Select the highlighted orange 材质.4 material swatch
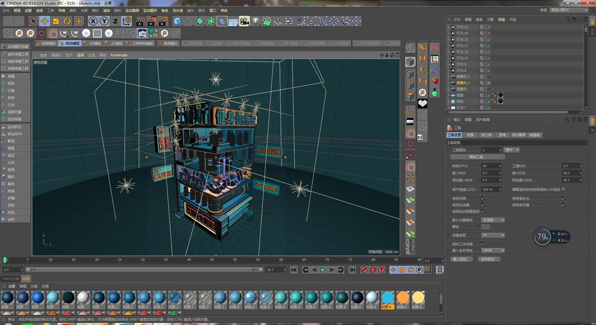 pyautogui.click(x=387, y=298)
